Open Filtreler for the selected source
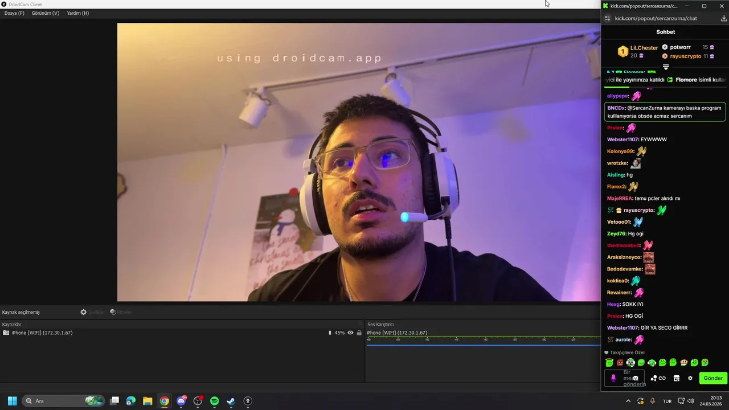Viewport: 729px width, 410px height. coord(121,312)
